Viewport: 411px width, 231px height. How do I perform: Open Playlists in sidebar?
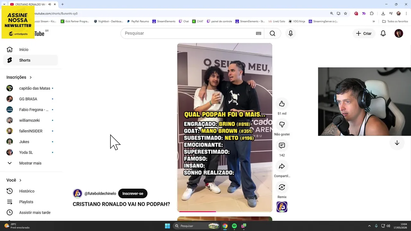click(31, 202)
